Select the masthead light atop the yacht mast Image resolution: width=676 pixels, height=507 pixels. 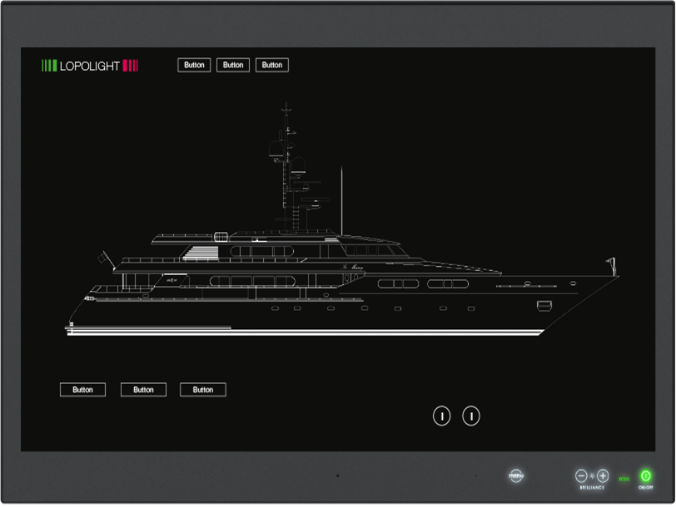point(286,108)
